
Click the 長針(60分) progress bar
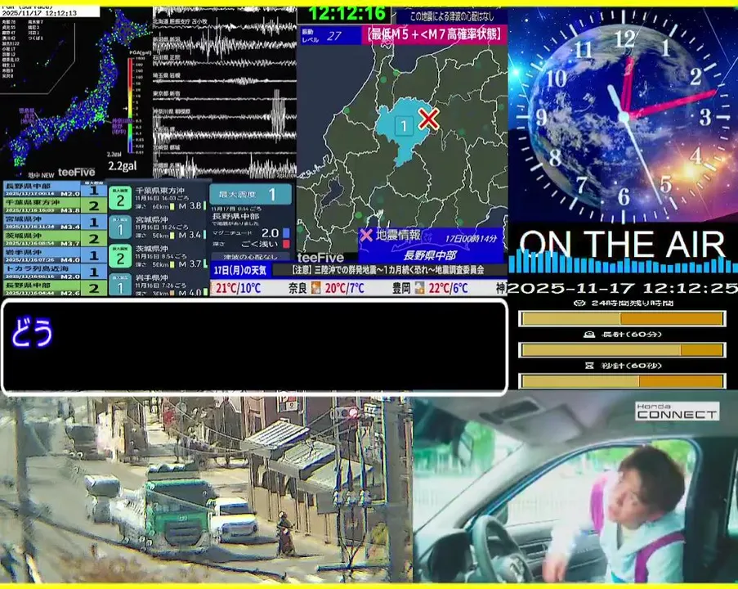[x=622, y=350]
